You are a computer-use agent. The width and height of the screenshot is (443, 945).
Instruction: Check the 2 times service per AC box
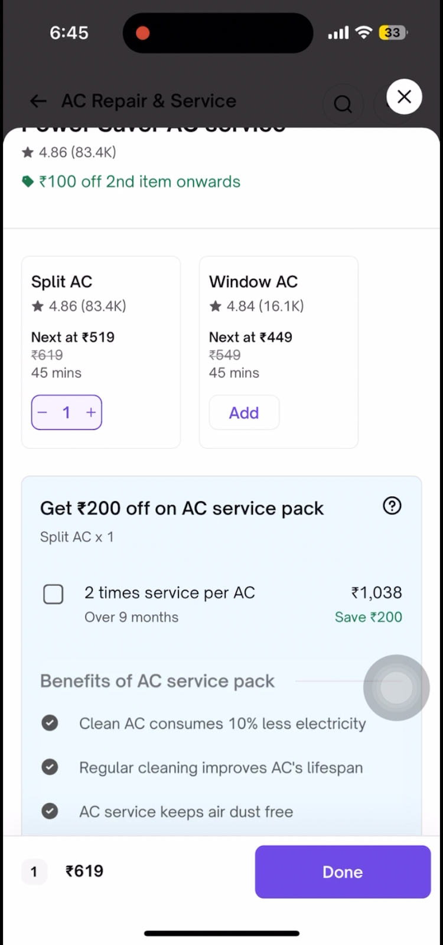(53, 594)
